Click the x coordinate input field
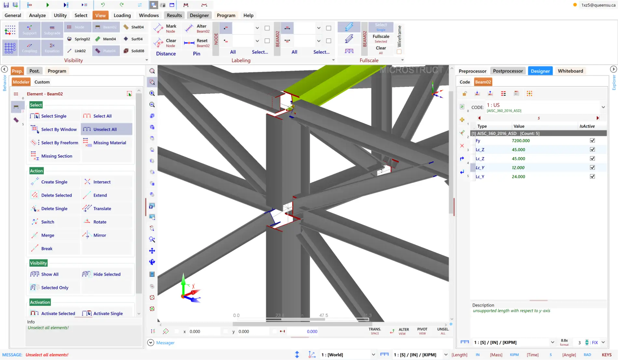 click(204, 331)
